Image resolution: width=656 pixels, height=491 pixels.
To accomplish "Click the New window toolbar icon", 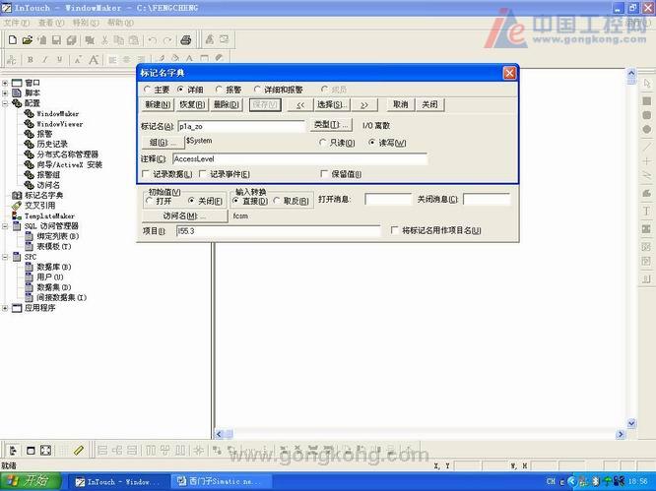I will click(13, 39).
